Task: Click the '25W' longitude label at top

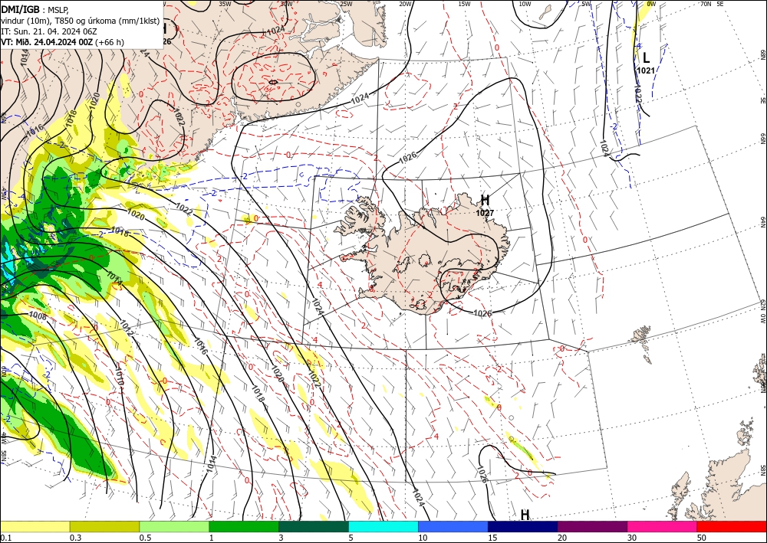Action: pyautogui.click(x=346, y=4)
